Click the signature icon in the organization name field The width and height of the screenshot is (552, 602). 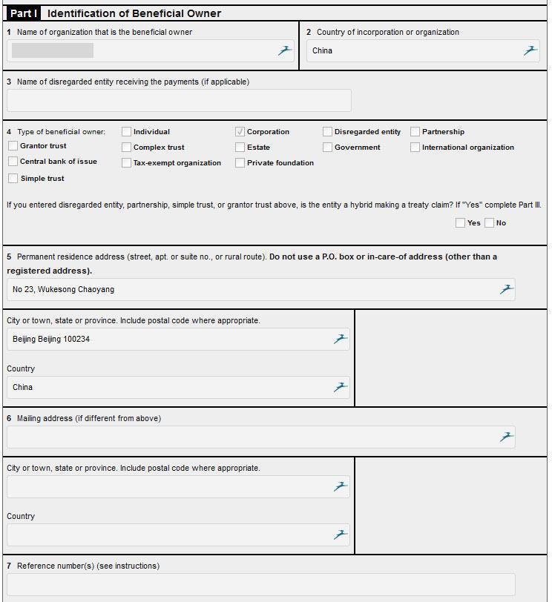285,50
